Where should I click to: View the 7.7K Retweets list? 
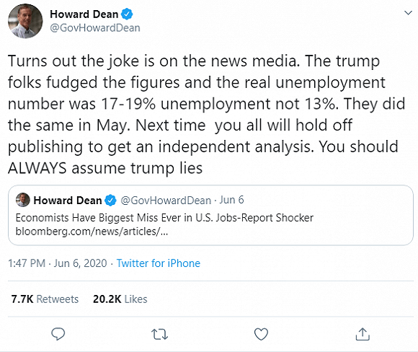pos(45,299)
